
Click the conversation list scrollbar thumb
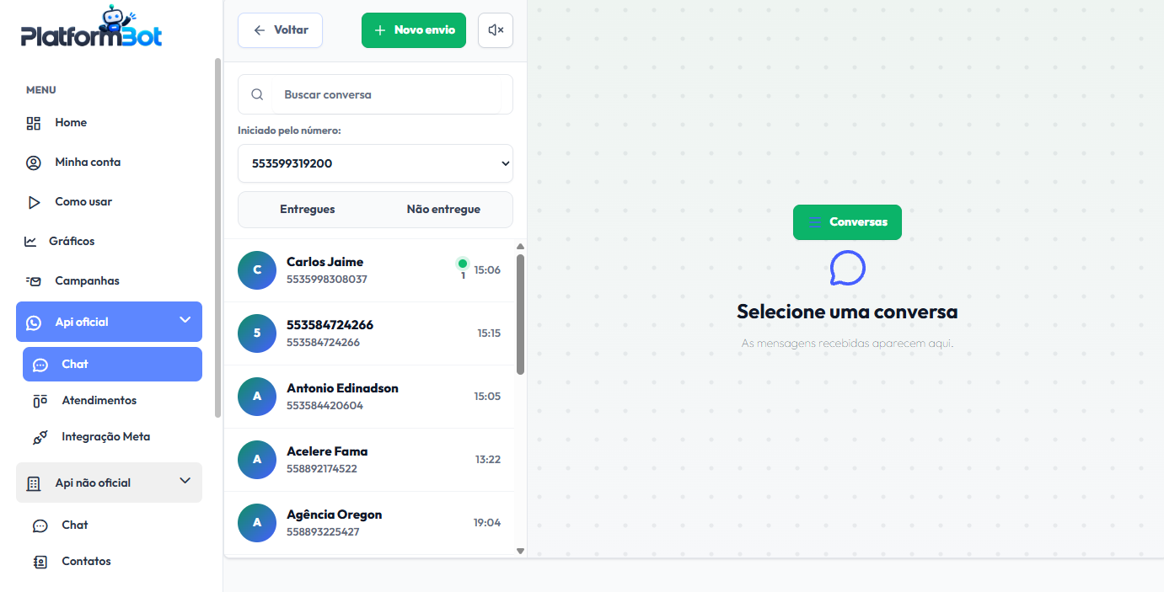520,314
